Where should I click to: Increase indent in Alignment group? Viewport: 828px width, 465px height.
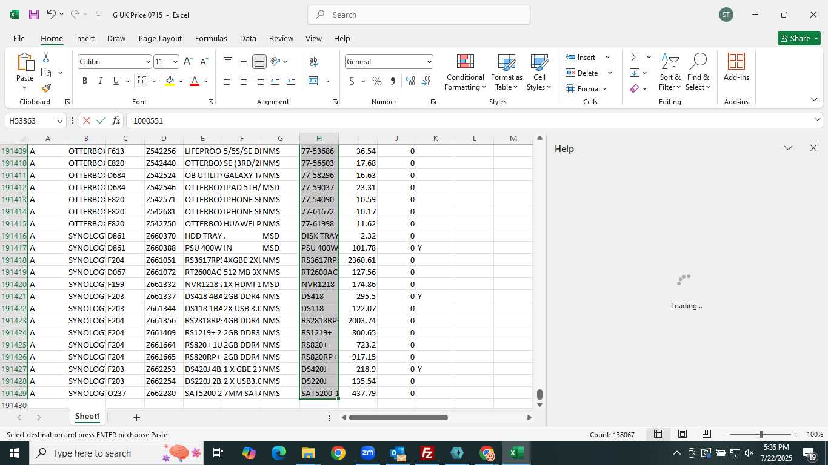point(291,81)
